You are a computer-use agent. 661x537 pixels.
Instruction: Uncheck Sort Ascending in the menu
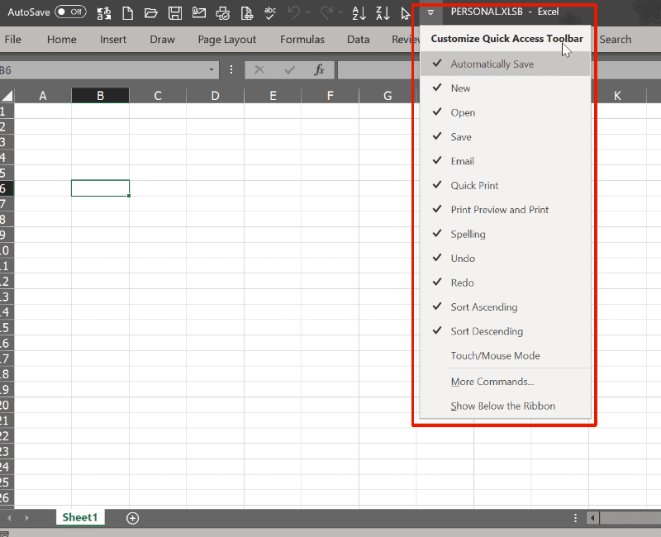pos(505,307)
